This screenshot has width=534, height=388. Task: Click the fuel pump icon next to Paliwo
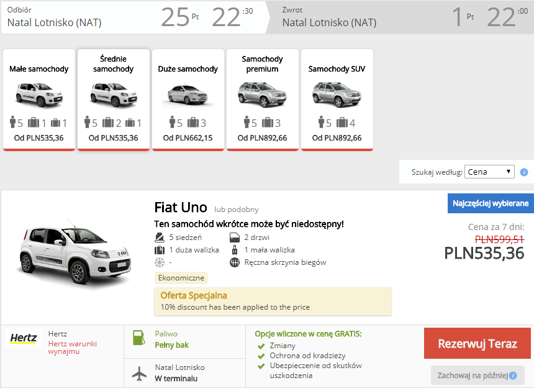pyautogui.click(x=138, y=338)
